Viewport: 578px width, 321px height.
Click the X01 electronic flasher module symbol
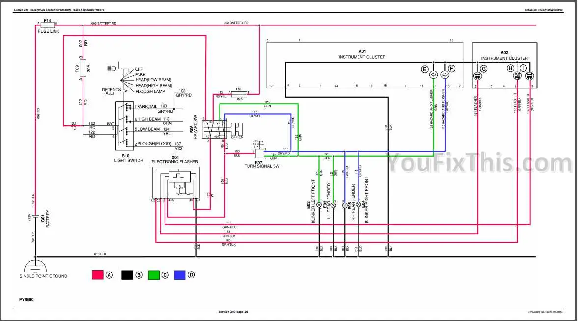click(176, 183)
